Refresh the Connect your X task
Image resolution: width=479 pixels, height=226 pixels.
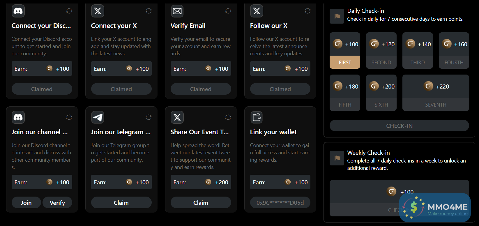[x=149, y=11]
